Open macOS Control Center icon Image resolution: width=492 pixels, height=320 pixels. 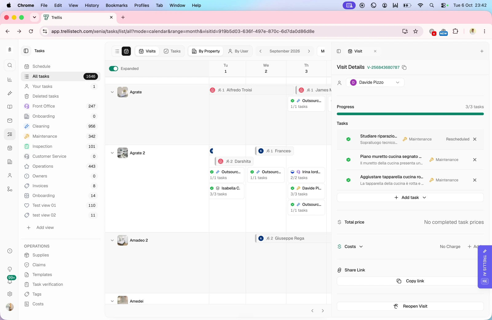pos(443,5)
